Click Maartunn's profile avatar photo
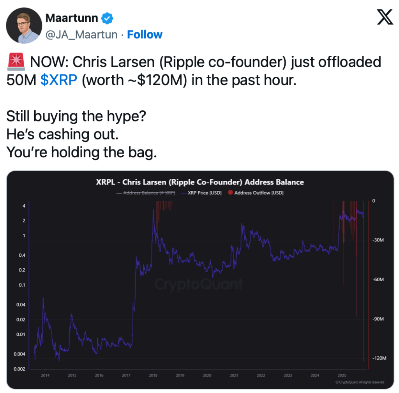Screen dimensions: 399x393 tap(24, 25)
